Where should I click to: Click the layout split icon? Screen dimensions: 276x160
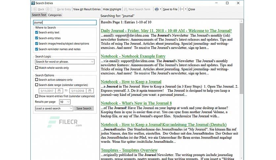pyautogui.click(x=182, y=9)
